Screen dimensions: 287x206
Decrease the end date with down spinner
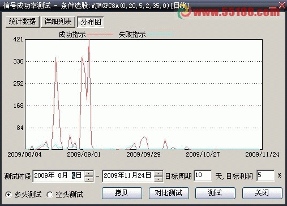tap(159, 179)
